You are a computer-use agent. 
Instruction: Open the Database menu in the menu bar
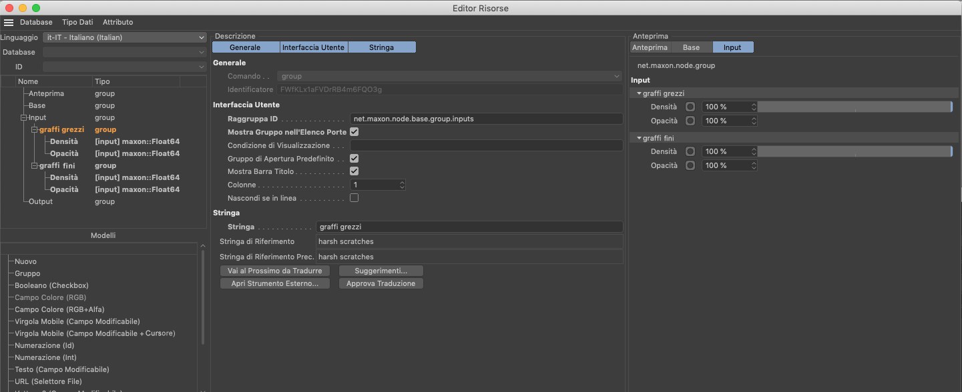pos(36,22)
